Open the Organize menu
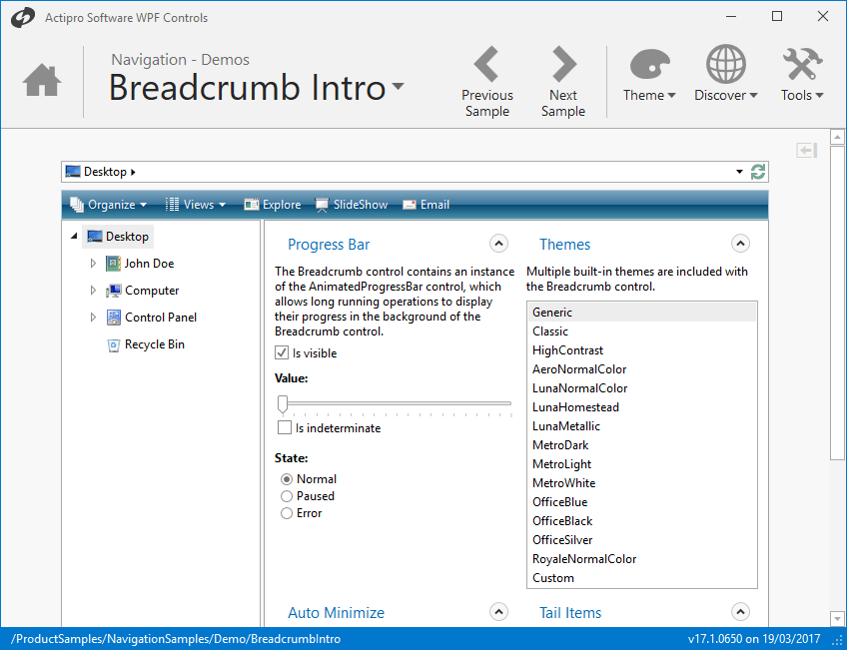This screenshot has height=650, width=847. 108,204
